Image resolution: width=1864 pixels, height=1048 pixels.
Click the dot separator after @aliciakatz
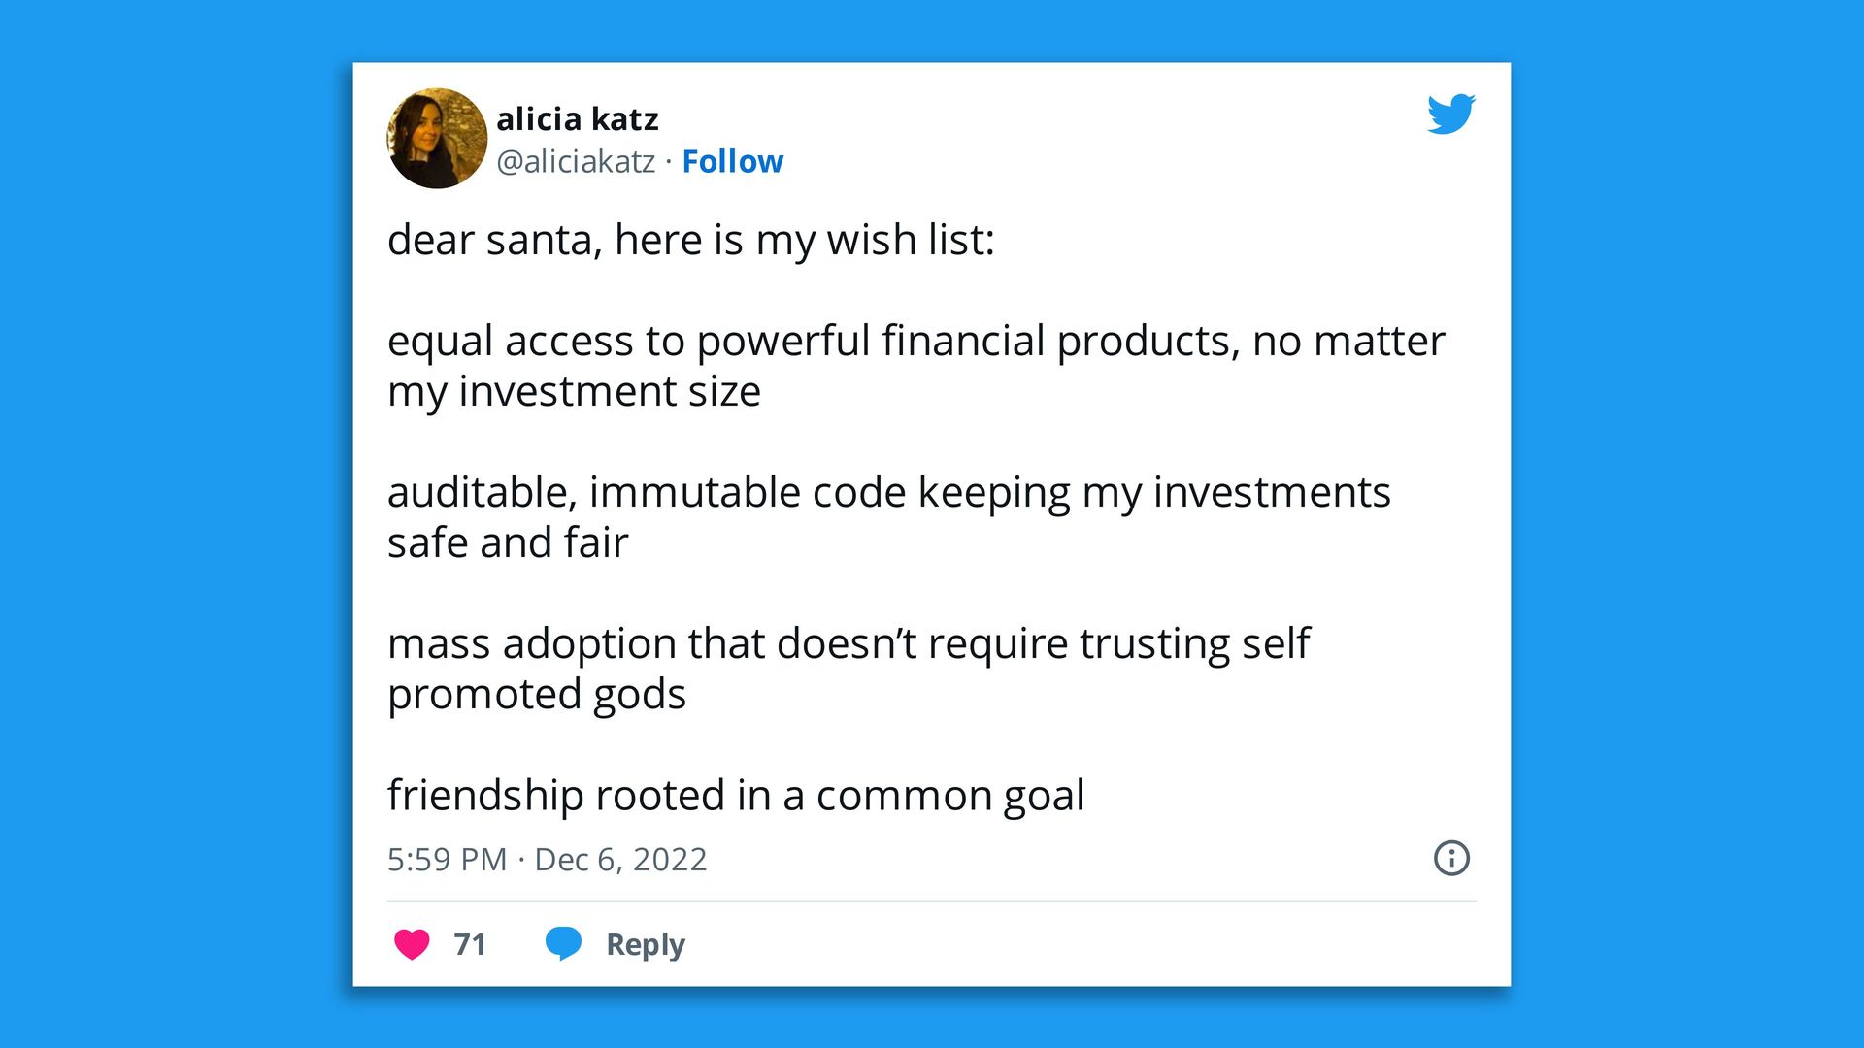(x=668, y=161)
